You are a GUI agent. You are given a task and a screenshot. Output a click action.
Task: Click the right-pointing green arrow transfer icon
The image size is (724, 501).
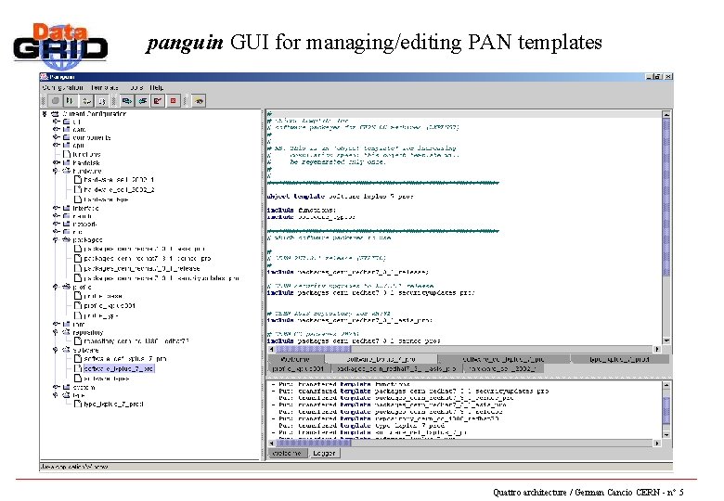[x=126, y=100]
